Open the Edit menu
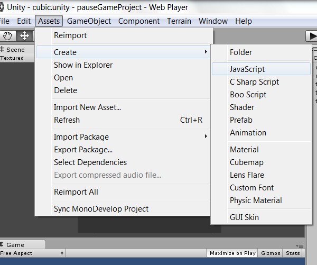This screenshot has height=265, width=317. [x=24, y=21]
